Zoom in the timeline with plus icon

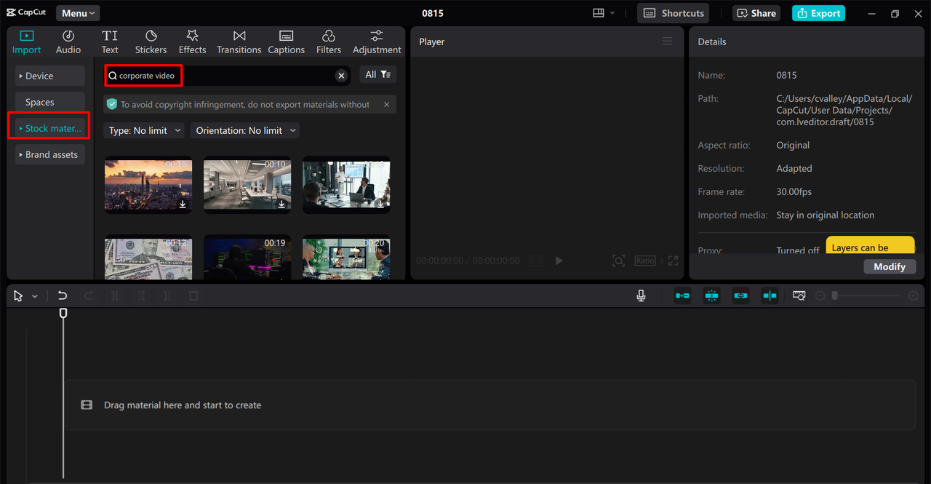point(914,295)
